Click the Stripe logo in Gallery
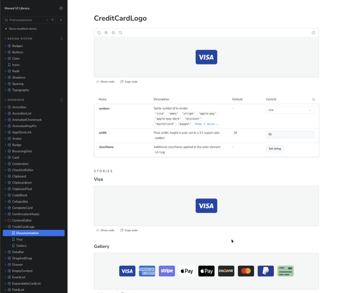Image resolution: width=345 pixels, height=293 pixels. pyautogui.click(x=167, y=271)
